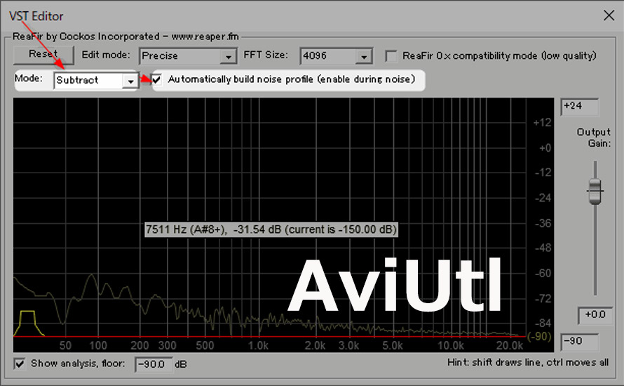Image resolution: width=624 pixels, height=386 pixels.
Task: Click the +24 graph ceiling field
Action: [x=579, y=107]
